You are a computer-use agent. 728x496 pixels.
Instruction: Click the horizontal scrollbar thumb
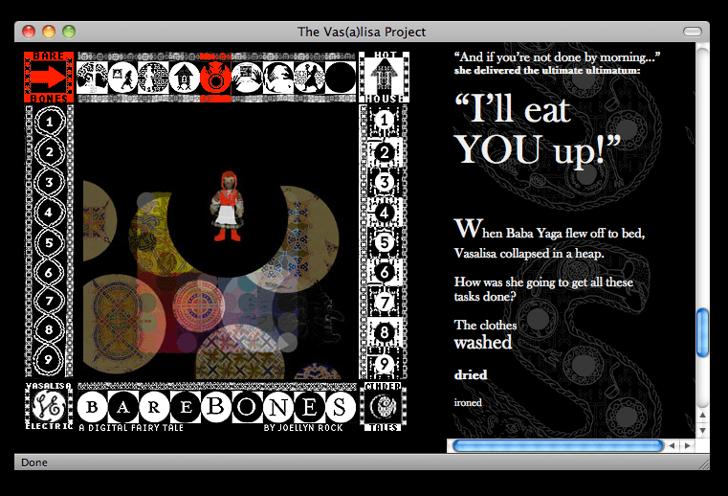tap(557, 445)
